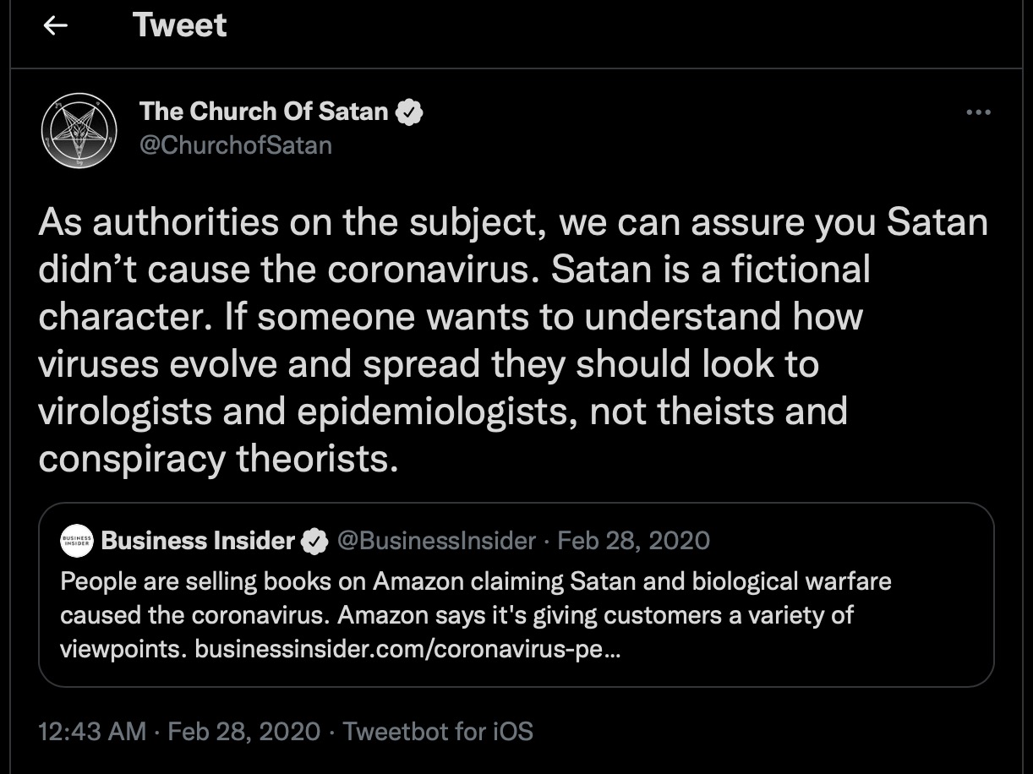Click the back arrow icon
This screenshot has width=1033, height=774.
click(56, 26)
